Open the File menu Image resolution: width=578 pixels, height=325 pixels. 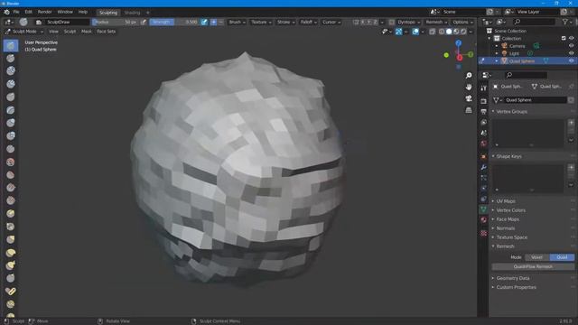pos(16,12)
